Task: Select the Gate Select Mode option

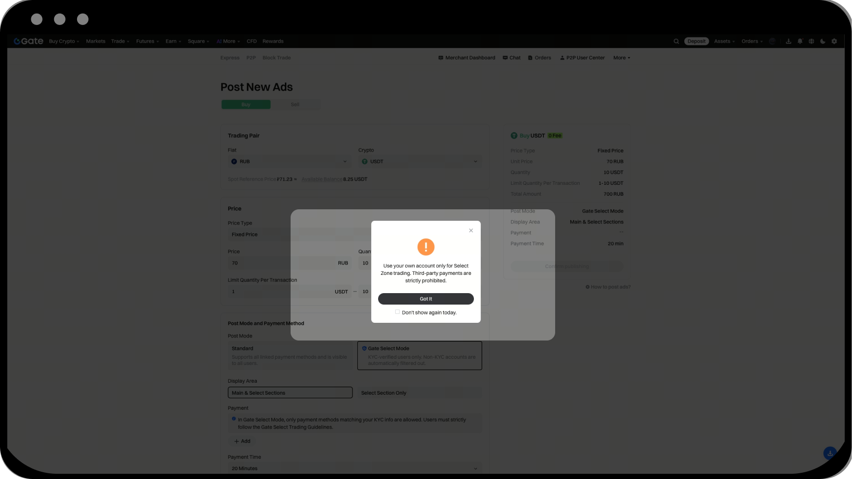Action: click(420, 356)
